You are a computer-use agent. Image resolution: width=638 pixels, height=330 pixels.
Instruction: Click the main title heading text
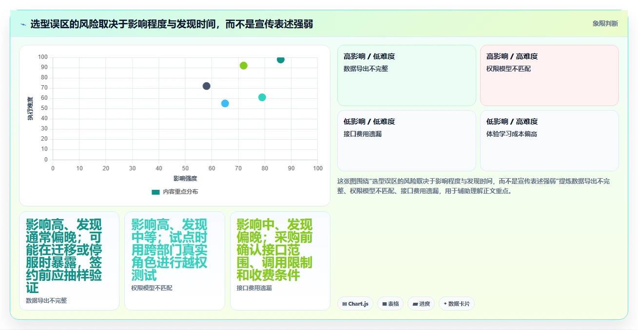coord(172,24)
